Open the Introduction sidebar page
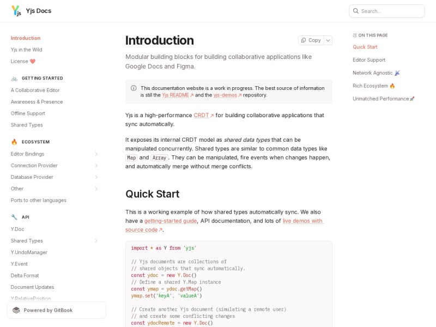Viewport: 436px width, 327px height. (x=26, y=38)
